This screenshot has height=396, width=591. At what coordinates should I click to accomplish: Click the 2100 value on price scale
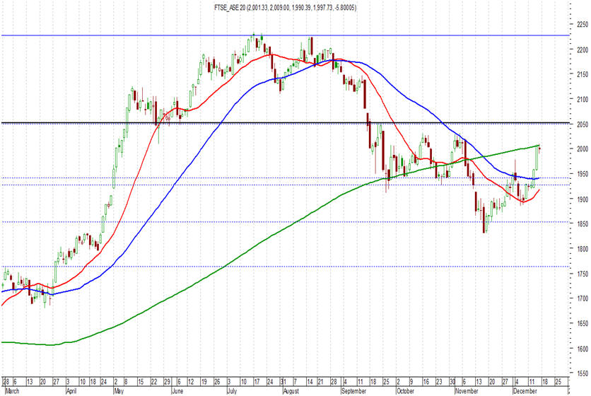582,100
